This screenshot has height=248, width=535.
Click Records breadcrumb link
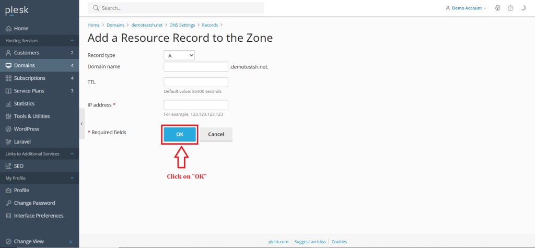(210, 25)
